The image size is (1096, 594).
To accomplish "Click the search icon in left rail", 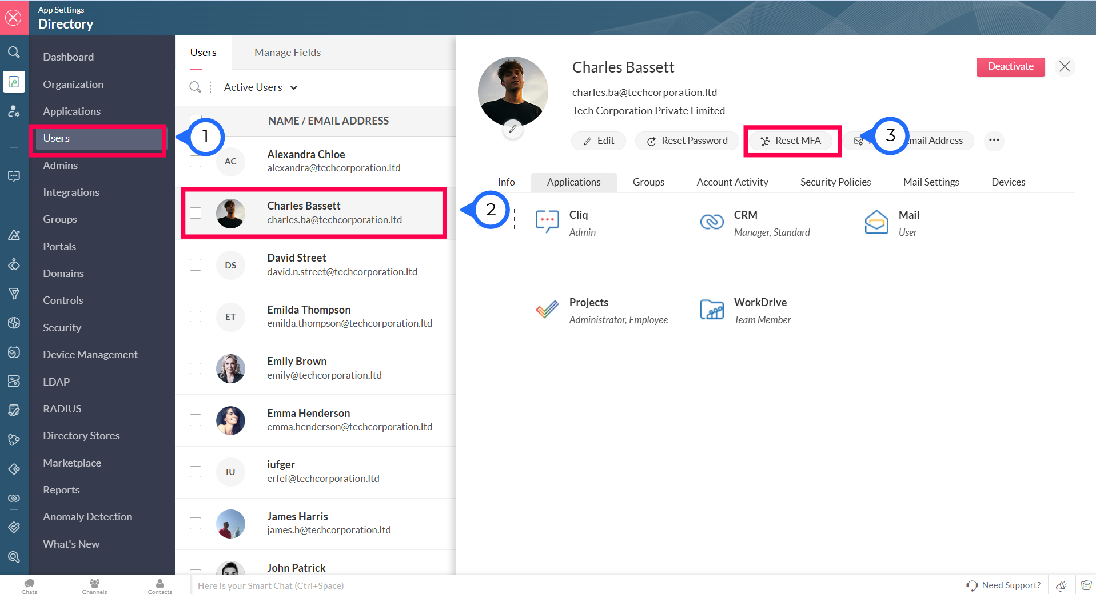I will point(14,53).
